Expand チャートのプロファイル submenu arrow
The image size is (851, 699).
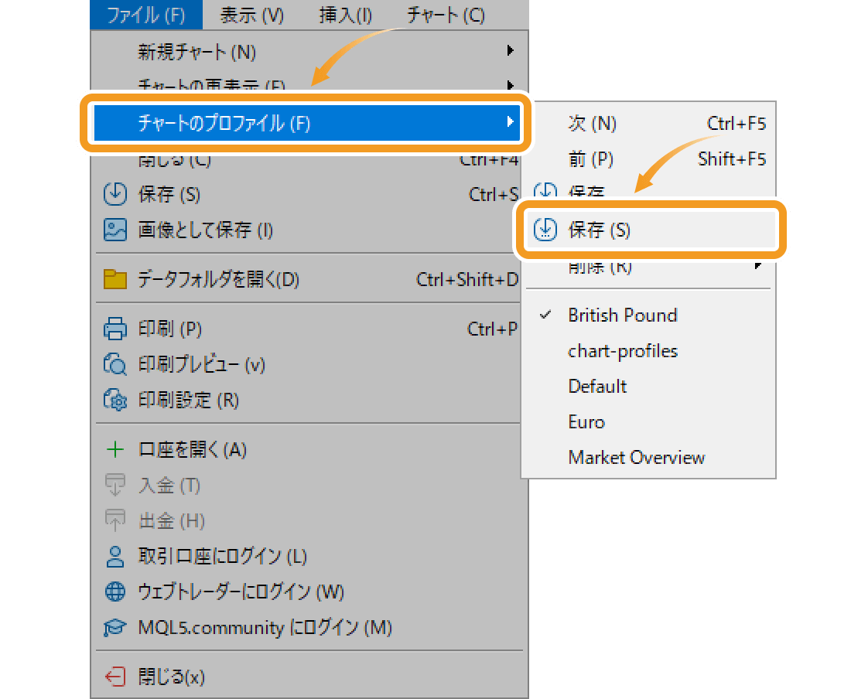[x=510, y=121]
